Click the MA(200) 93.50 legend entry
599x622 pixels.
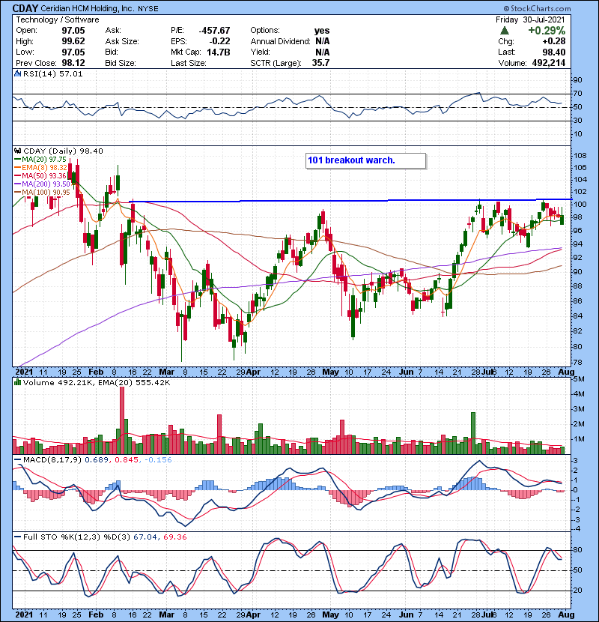coord(42,184)
